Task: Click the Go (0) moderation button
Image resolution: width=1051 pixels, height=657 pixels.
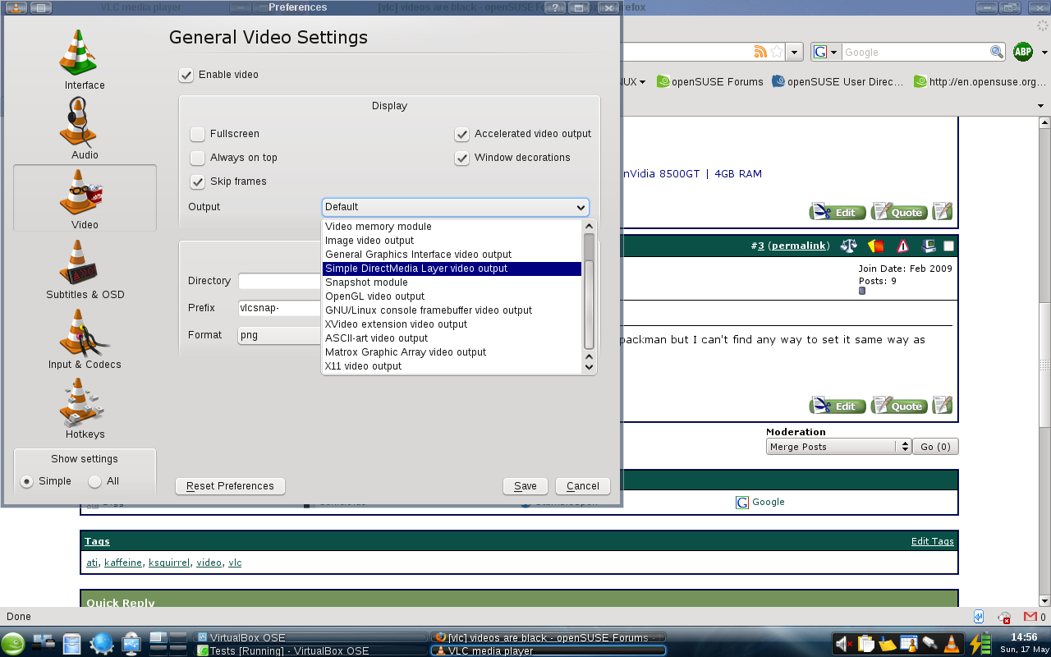Action: [935, 447]
